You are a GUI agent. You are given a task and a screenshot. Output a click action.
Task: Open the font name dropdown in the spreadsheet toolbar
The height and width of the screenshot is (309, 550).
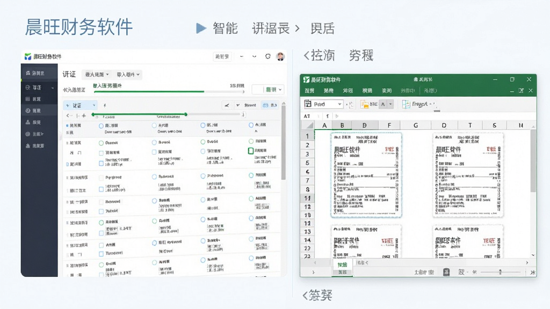tap(339, 104)
